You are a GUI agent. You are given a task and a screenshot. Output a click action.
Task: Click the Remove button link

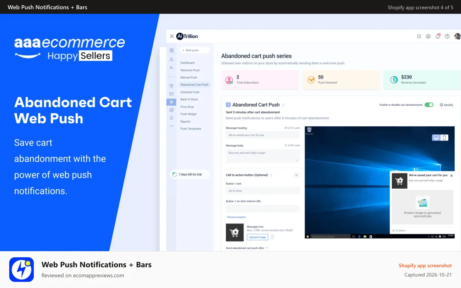click(236, 217)
